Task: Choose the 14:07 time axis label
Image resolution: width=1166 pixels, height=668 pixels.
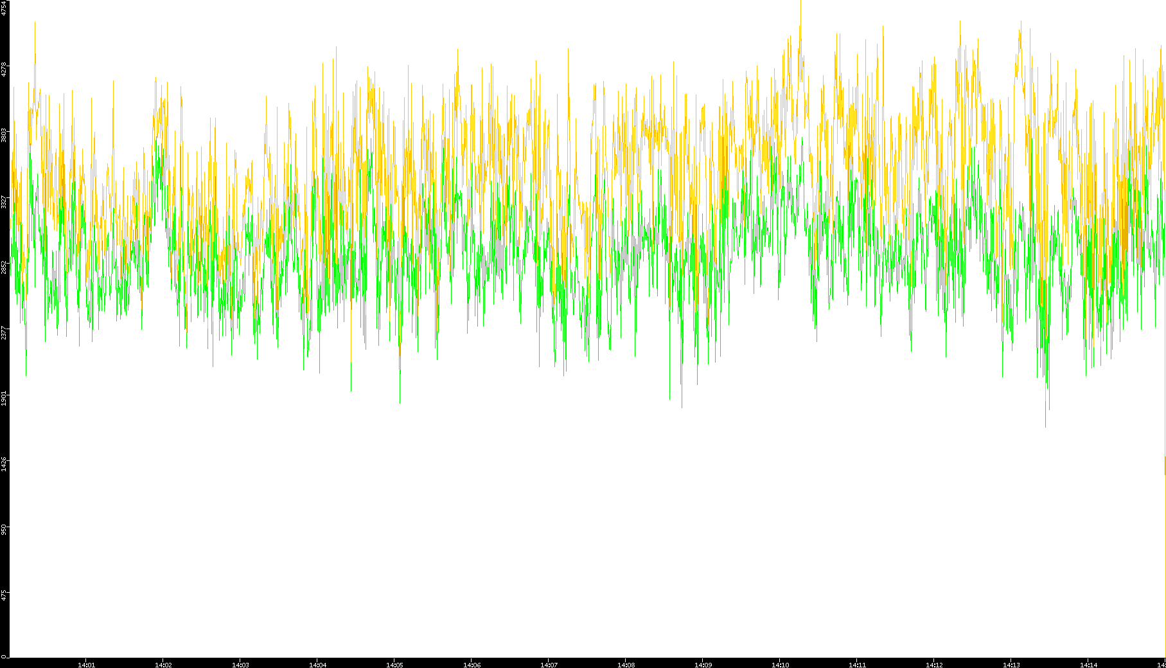Action: [x=549, y=665]
